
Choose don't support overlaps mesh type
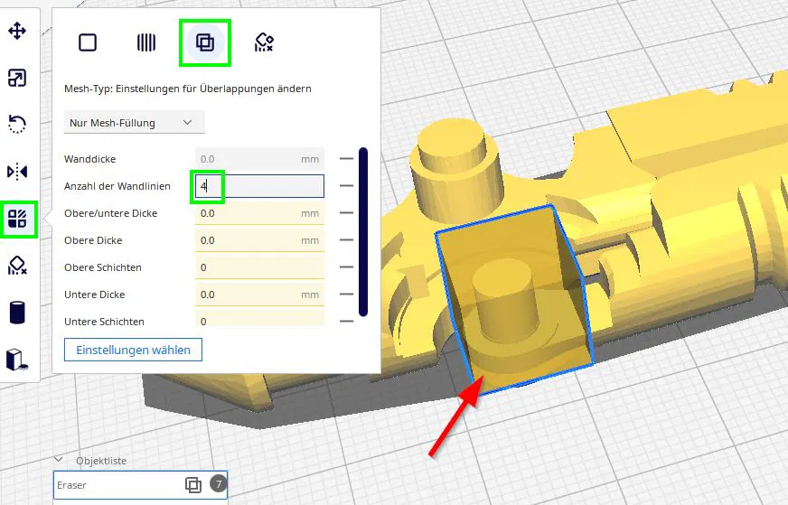tap(264, 42)
